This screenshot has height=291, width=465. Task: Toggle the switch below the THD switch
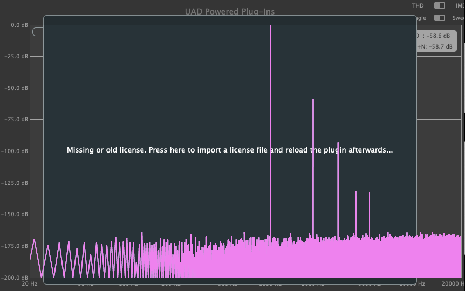tap(440, 18)
